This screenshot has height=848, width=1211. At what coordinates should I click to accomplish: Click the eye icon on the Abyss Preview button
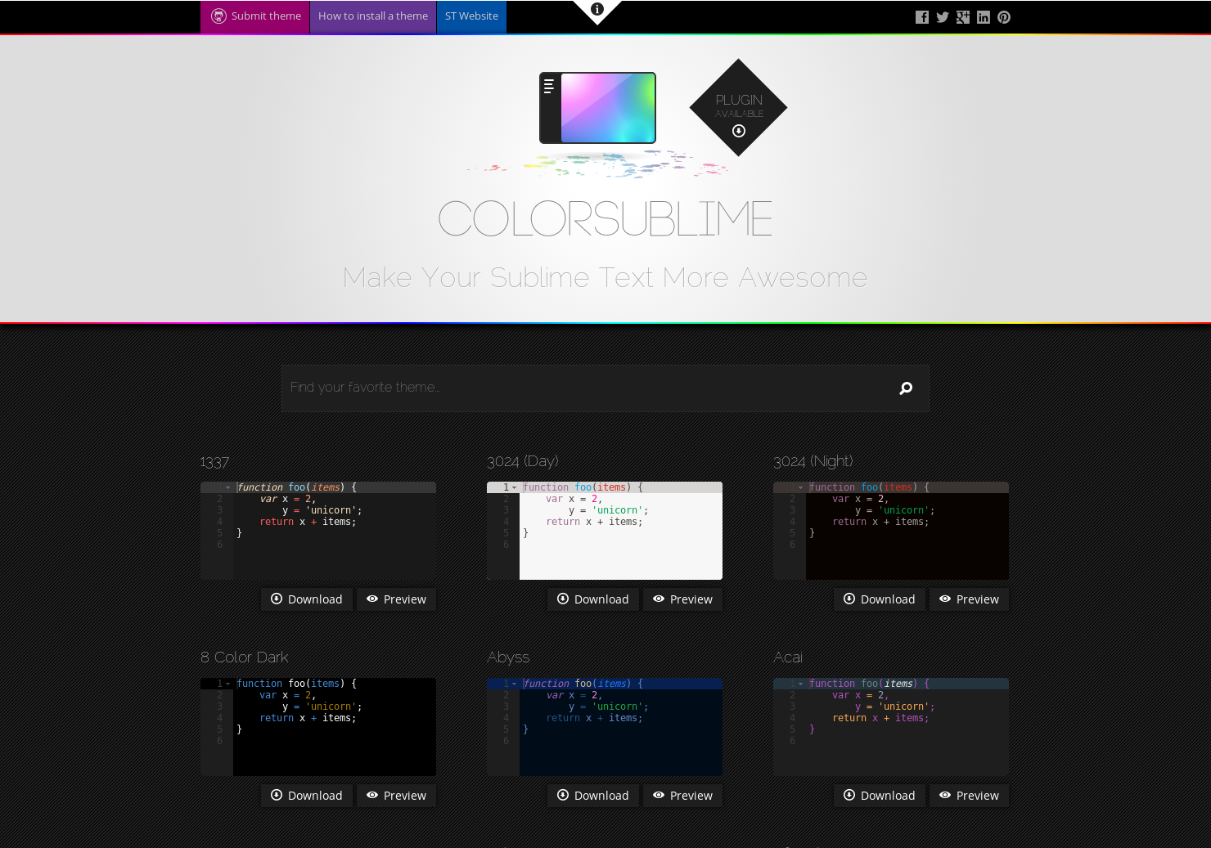click(659, 795)
